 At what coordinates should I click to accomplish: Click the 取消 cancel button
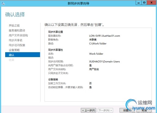click(144, 110)
